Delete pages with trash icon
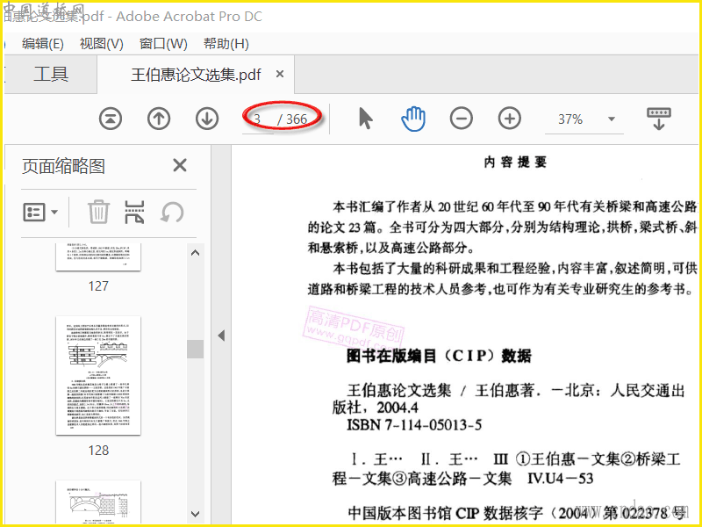This screenshot has height=527, width=702. pos(98,212)
